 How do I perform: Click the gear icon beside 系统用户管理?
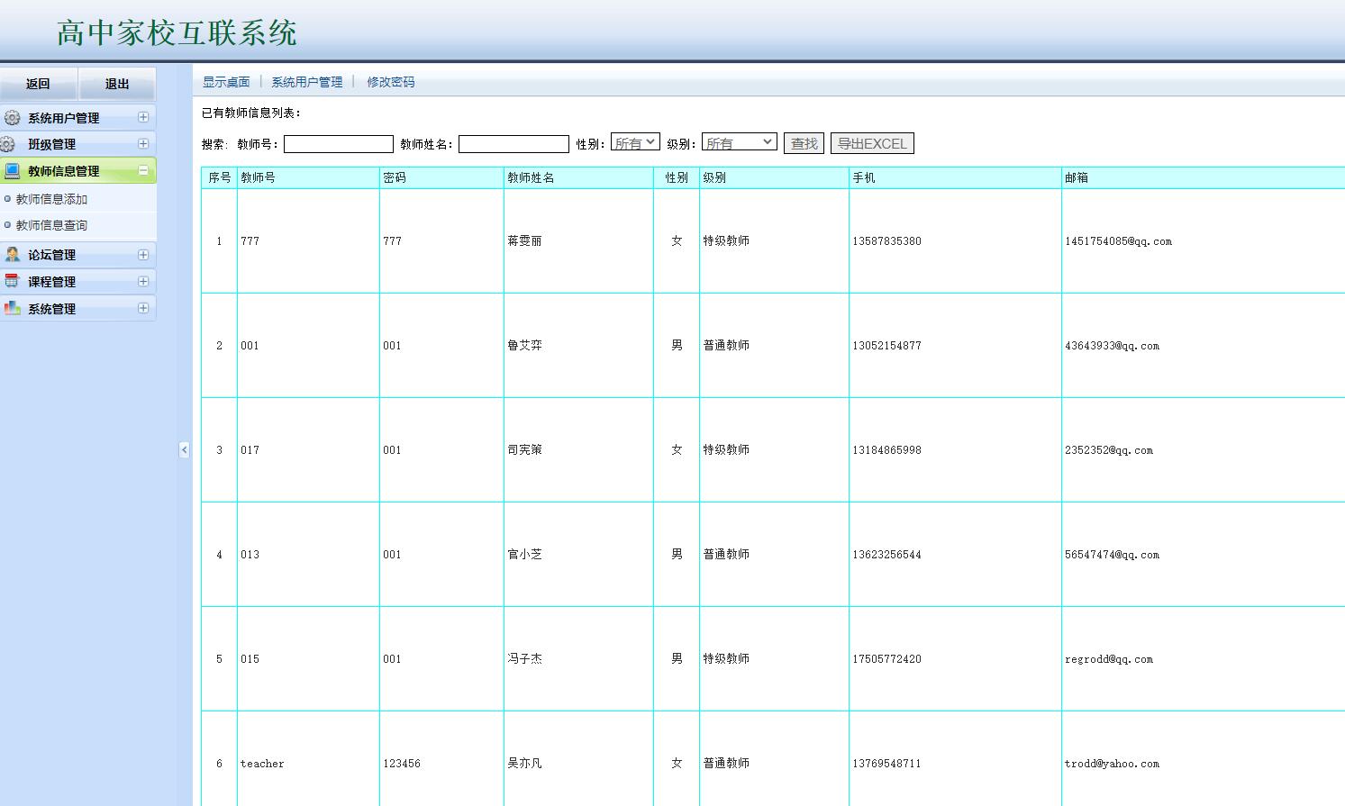12,118
